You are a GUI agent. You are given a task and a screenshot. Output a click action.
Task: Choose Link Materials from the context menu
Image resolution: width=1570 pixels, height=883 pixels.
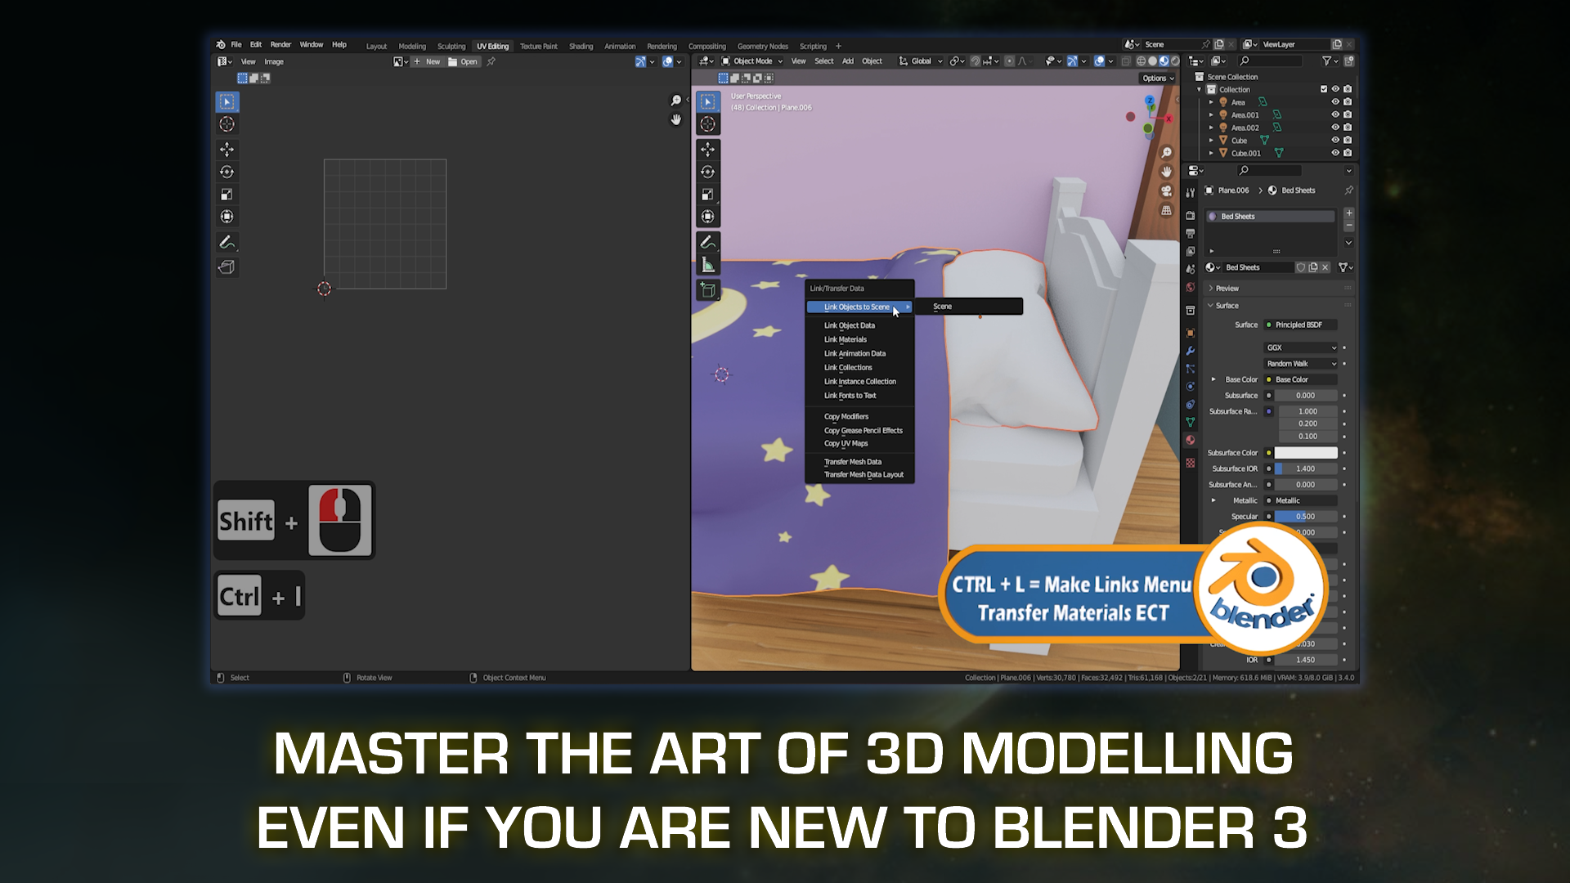pos(846,339)
